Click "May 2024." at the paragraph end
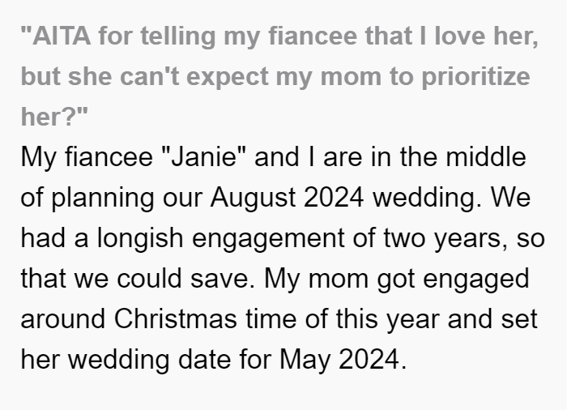Viewport: 567px width, 410px height. click(x=343, y=360)
